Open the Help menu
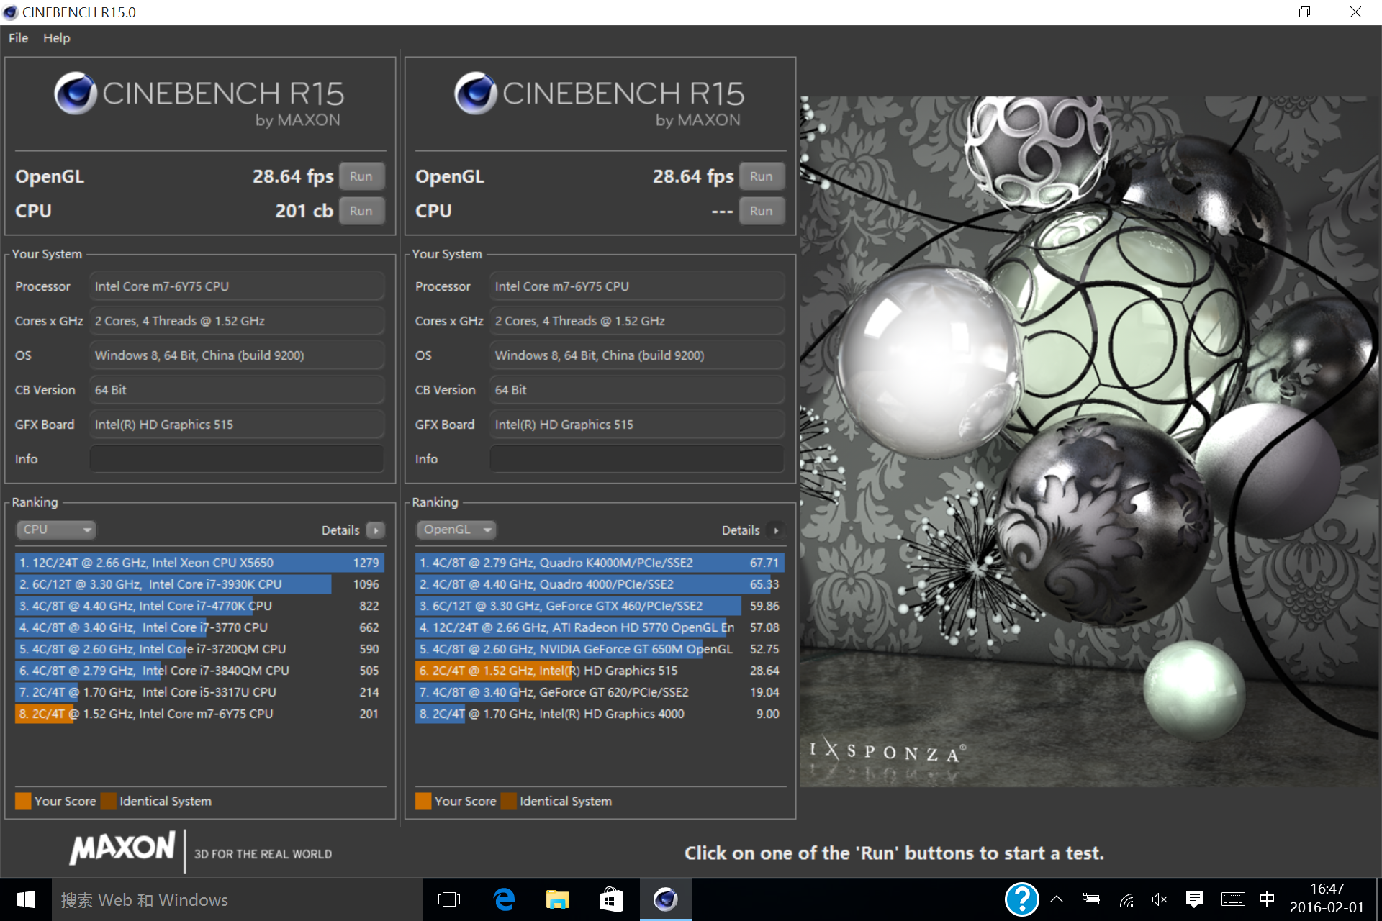The width and height of the screenshot is (1382, 921). coord(56,38)
